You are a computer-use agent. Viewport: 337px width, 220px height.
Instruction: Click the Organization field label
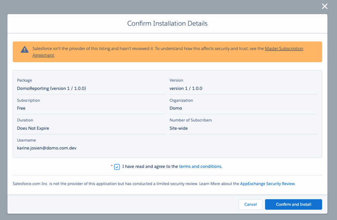[181, 100]
